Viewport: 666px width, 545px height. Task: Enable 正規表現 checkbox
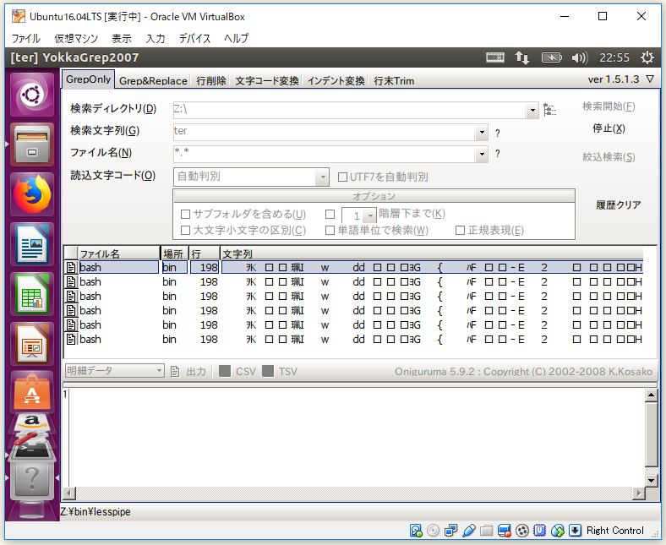click(460, 230)
